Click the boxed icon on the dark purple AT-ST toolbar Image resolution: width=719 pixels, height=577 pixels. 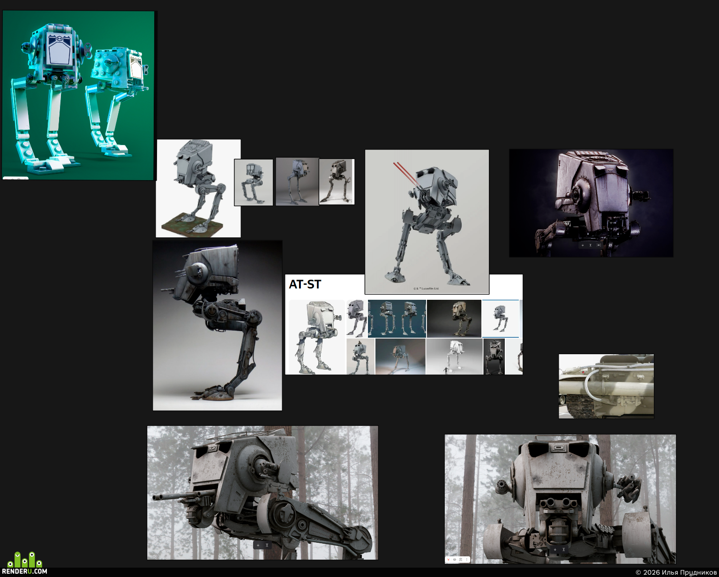[x=599, y=245]
